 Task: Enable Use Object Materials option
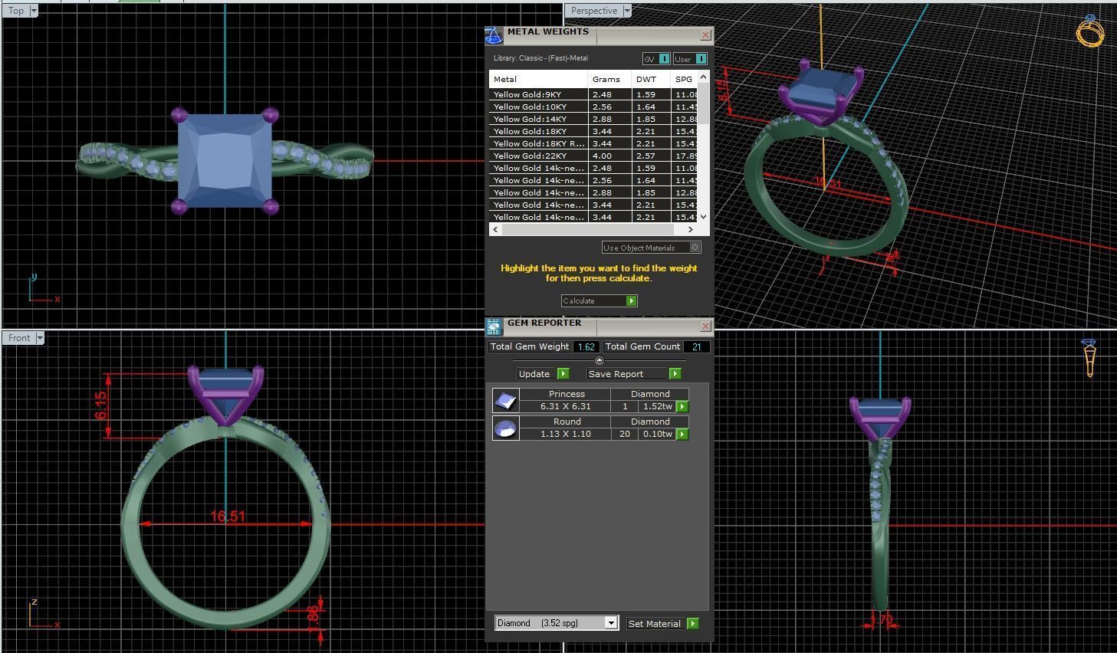(x=652, y=248)
